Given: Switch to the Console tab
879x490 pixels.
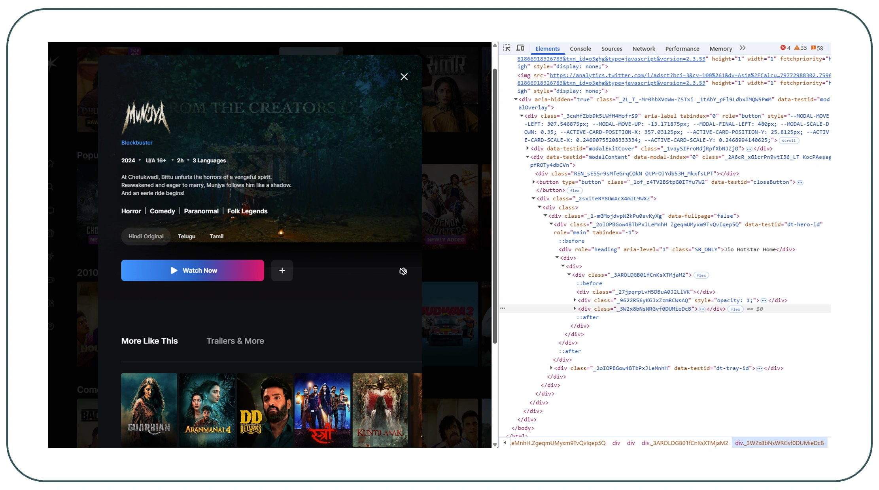Looking at the screenshot, I should (x=580, y=49).
